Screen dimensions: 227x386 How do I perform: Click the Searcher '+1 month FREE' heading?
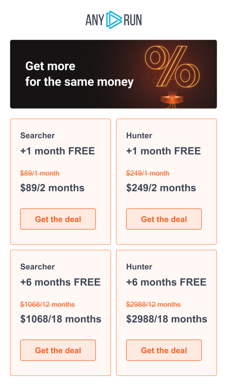[58, 151]
